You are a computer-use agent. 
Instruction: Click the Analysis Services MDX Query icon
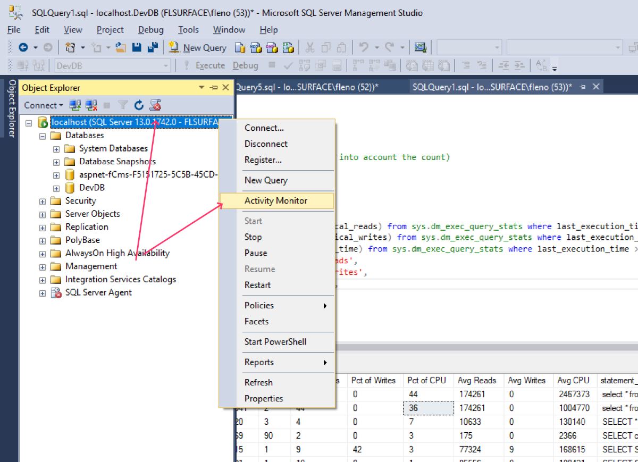(256, 47)
